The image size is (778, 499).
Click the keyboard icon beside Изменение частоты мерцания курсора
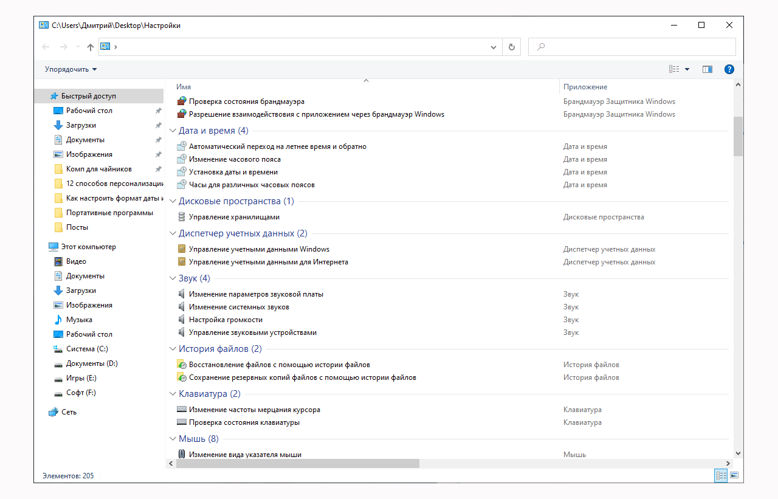point(181,410)
